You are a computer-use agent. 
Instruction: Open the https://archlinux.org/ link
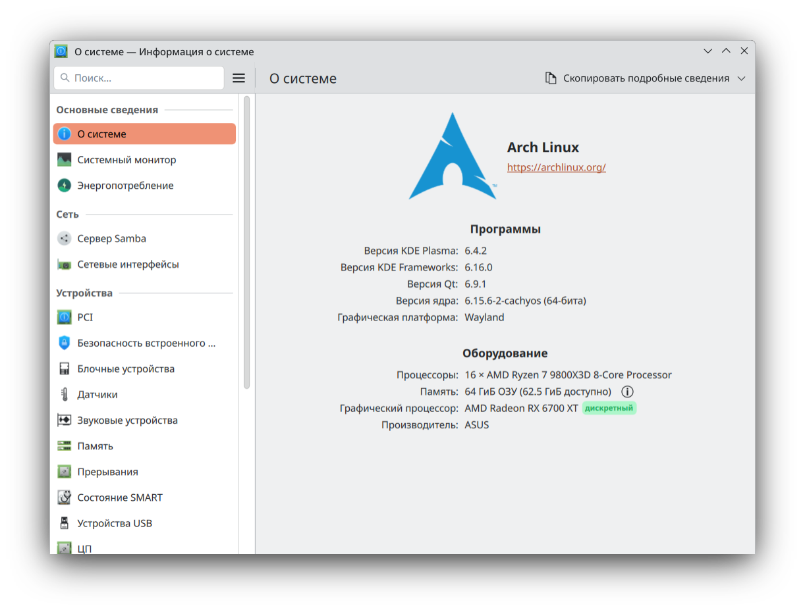(x=557, y=167)
